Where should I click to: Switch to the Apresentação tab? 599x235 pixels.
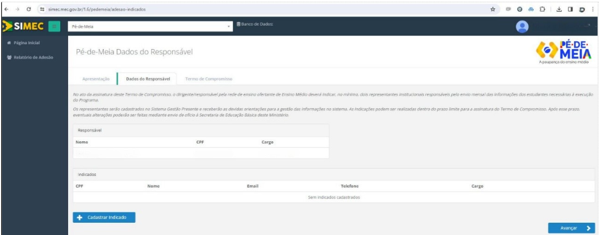pyautogui.click(x=96, y=79)
